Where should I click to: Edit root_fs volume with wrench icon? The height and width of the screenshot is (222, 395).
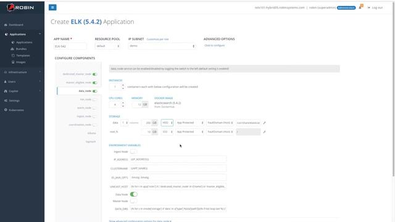coord(264,132)
